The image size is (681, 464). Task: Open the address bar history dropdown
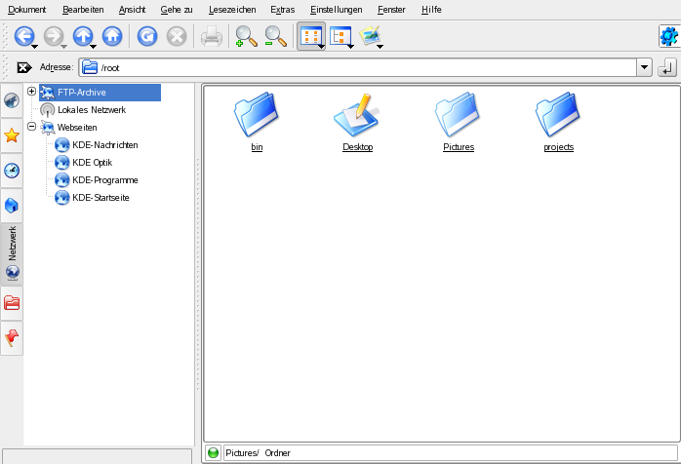pos(644,67)
